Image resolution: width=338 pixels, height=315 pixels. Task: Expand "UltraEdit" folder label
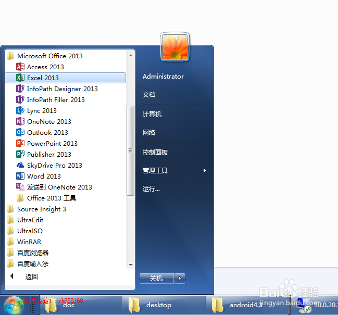[x=30, y=220]
